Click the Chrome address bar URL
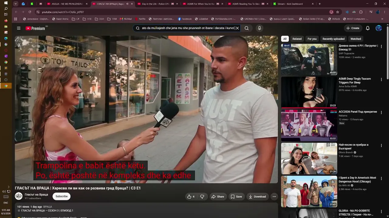This screenshot has width=389, height=218. pyautogui.click(x=63, y=12)
